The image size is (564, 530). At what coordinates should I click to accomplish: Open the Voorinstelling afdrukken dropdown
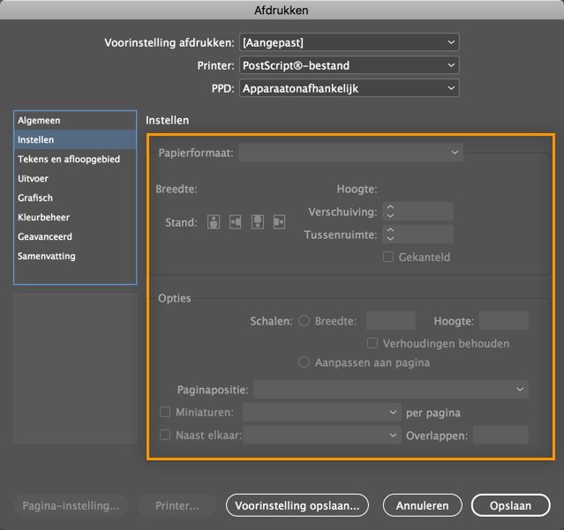(349, 42)
